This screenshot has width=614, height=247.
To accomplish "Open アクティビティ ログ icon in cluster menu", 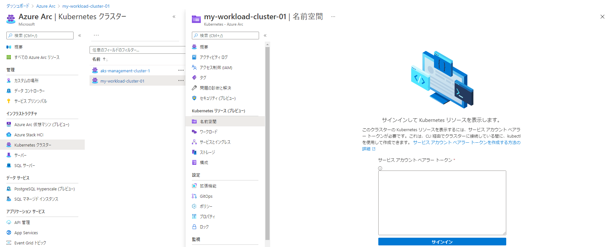I will (194, 57).
